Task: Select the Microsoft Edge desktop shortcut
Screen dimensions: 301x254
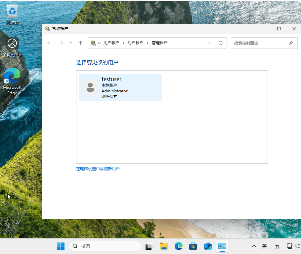Action: (12, 81)
